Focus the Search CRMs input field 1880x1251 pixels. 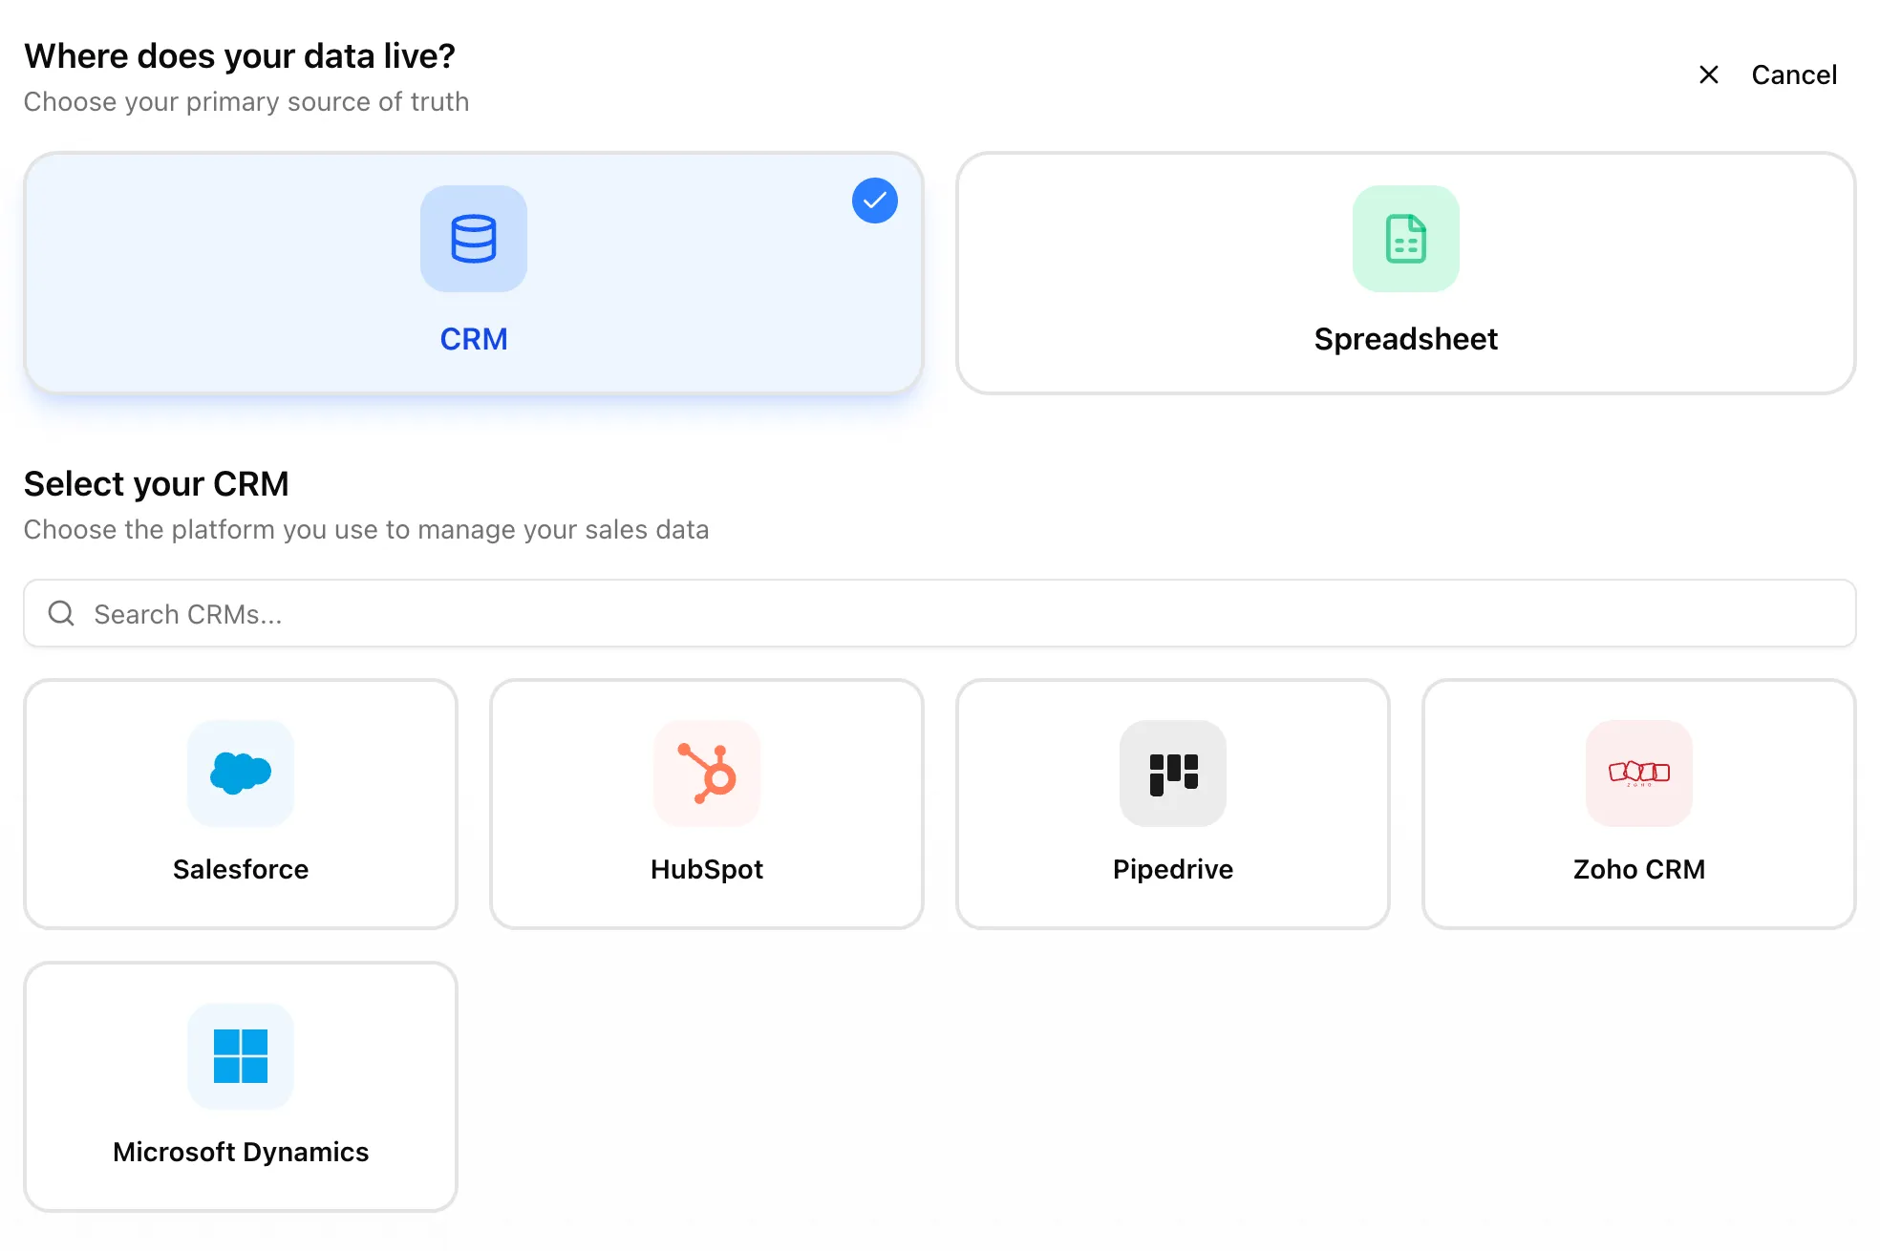click(940, 613)
